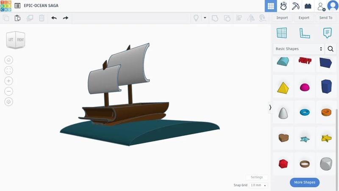Viewport: 339px width, 191px height.
Task: Click the Paste clipboard icon
Action: pos(17,18)
